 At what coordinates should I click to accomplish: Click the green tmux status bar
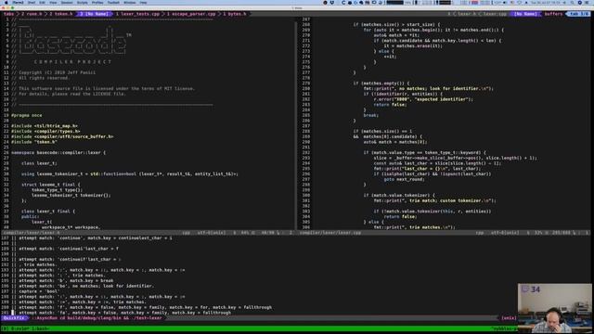click(x=259, y=328)
